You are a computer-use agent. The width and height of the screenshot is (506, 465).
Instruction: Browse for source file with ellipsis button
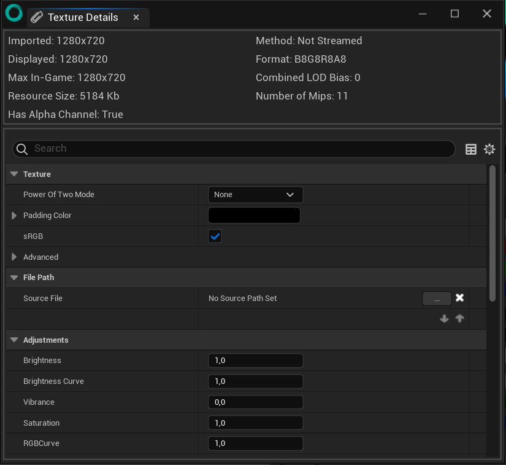click(x=437, y=299)
